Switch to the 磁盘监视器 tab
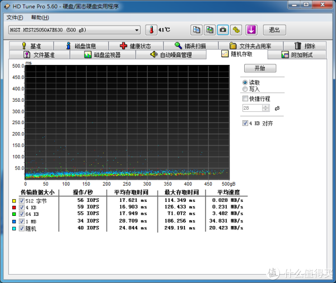Screen dimensions: 336x283 point(102,55)
